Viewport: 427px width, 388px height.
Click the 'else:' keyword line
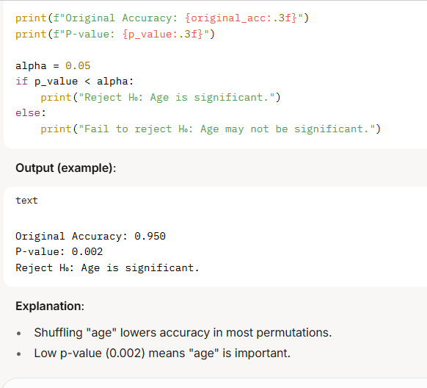pyautogui.click(x=31, y=112)
